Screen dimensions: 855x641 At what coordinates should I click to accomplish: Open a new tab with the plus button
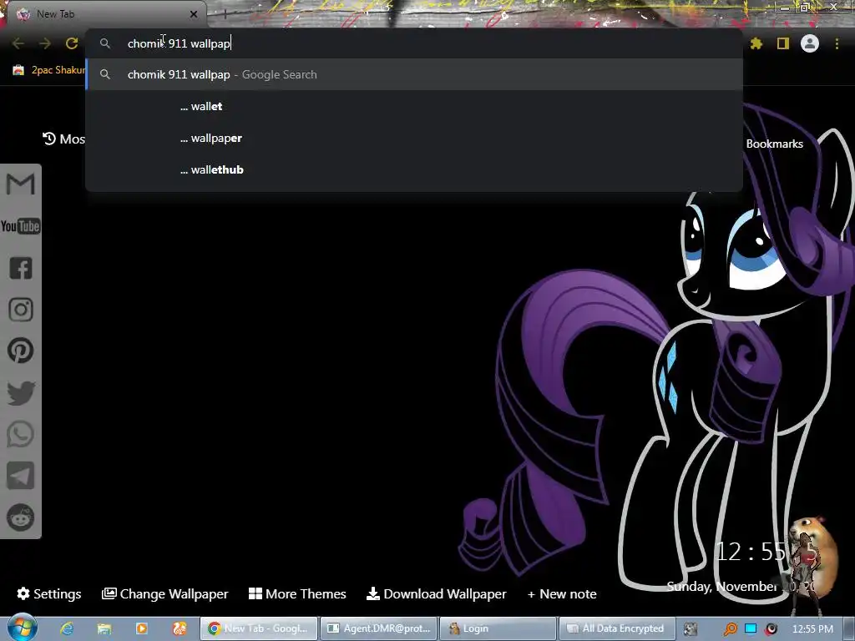[225, 14]
